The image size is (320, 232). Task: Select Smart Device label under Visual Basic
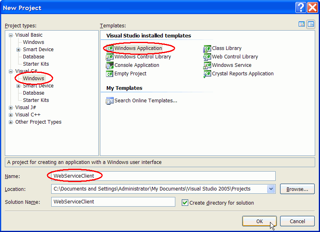coord(38,50)
